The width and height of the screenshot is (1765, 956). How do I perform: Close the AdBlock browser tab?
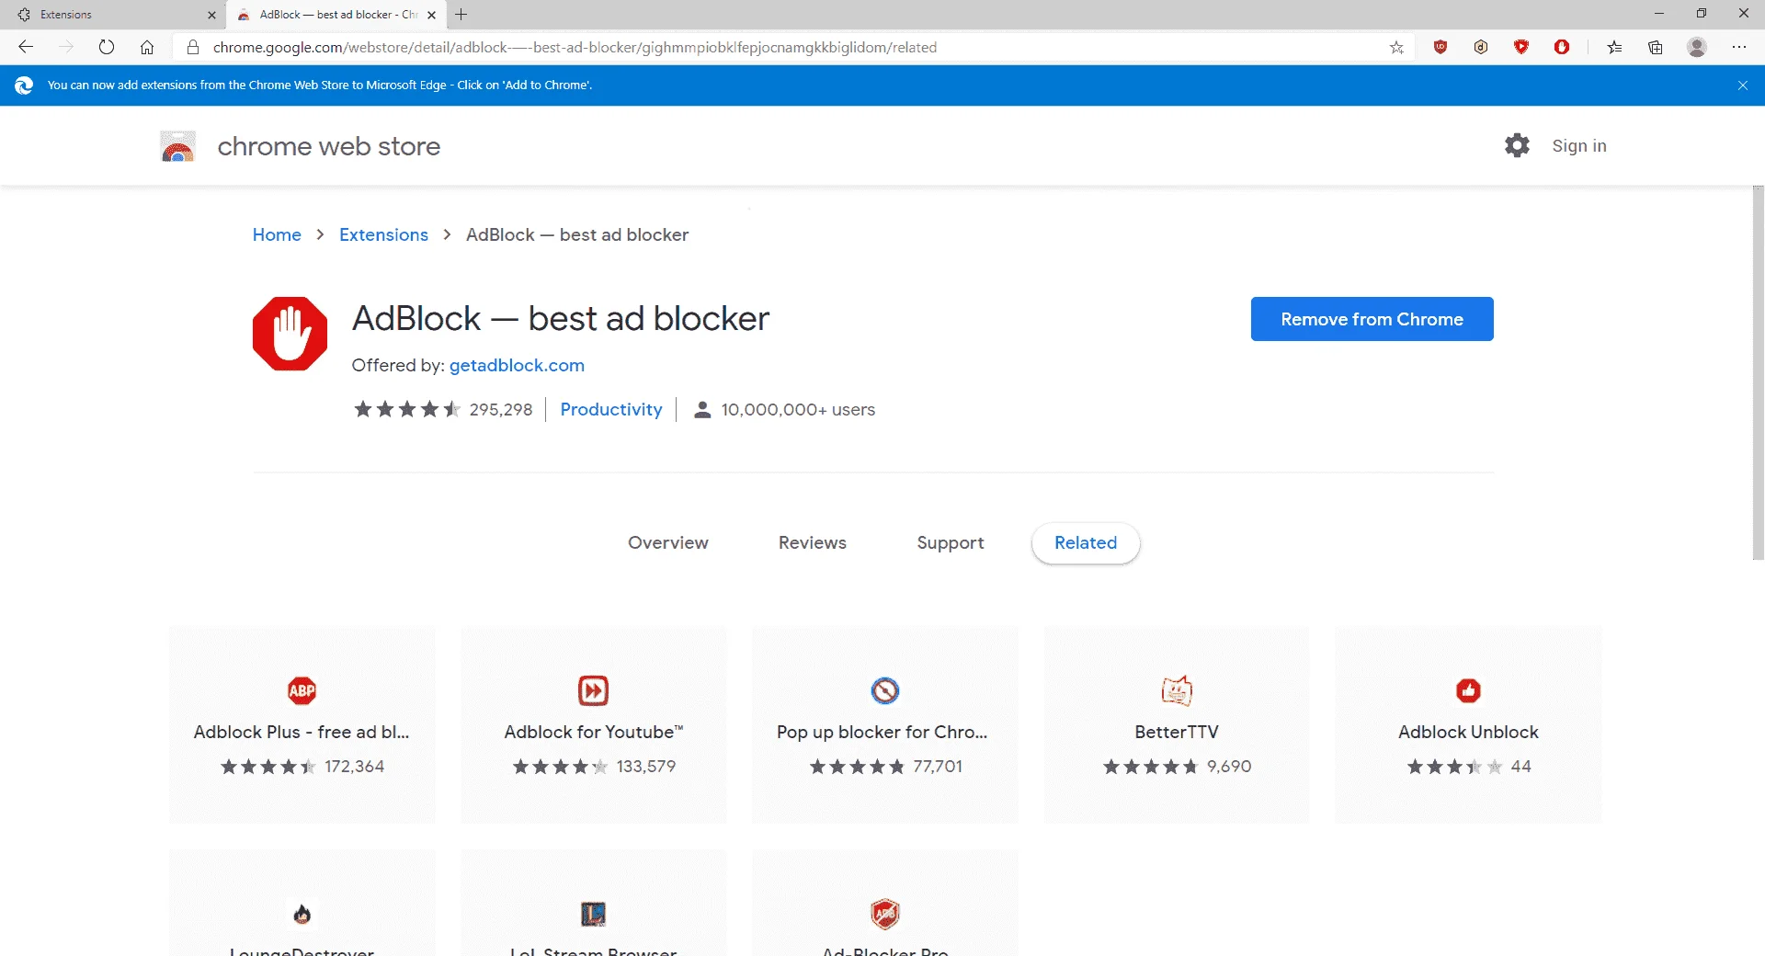pyautogui.click(x=431, y=15)
